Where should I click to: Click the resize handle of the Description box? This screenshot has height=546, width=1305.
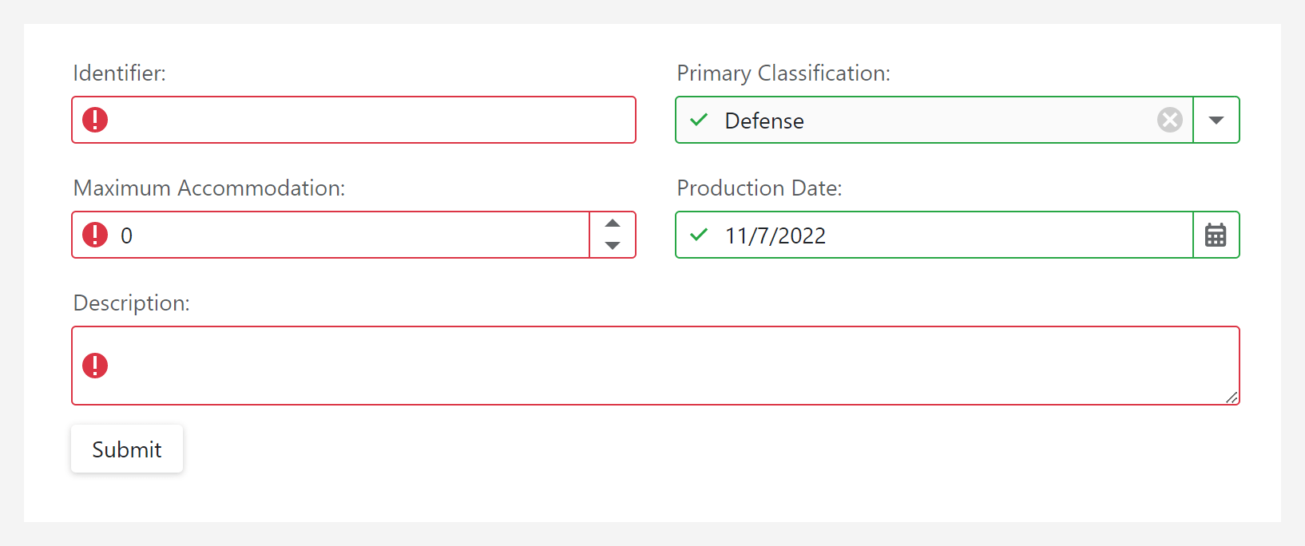coord(1232,398)
